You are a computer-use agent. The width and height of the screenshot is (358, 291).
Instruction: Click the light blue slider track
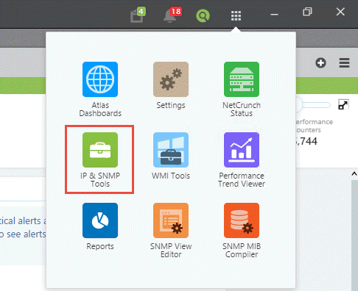(315, 105)
